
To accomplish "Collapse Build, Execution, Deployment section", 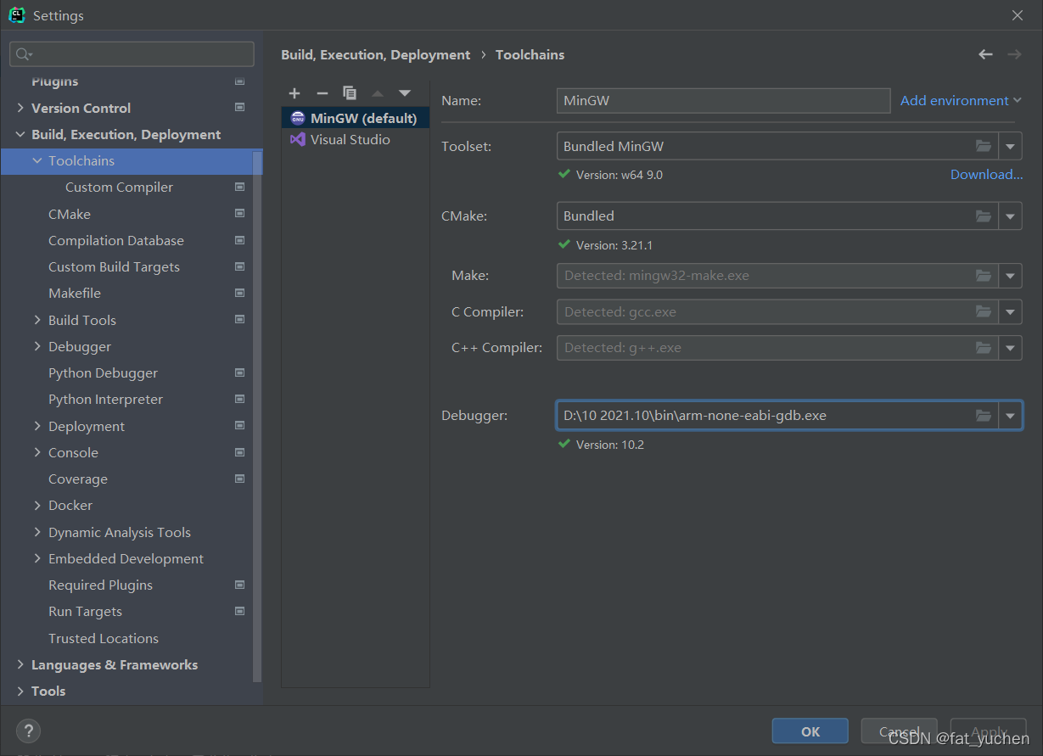I will coord(20,134).
